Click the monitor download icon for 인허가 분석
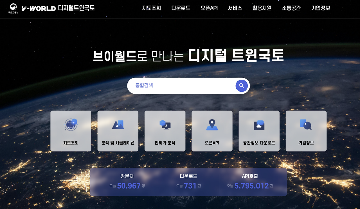This screenshot has height=209, width=360. click(x=165, y=125)
